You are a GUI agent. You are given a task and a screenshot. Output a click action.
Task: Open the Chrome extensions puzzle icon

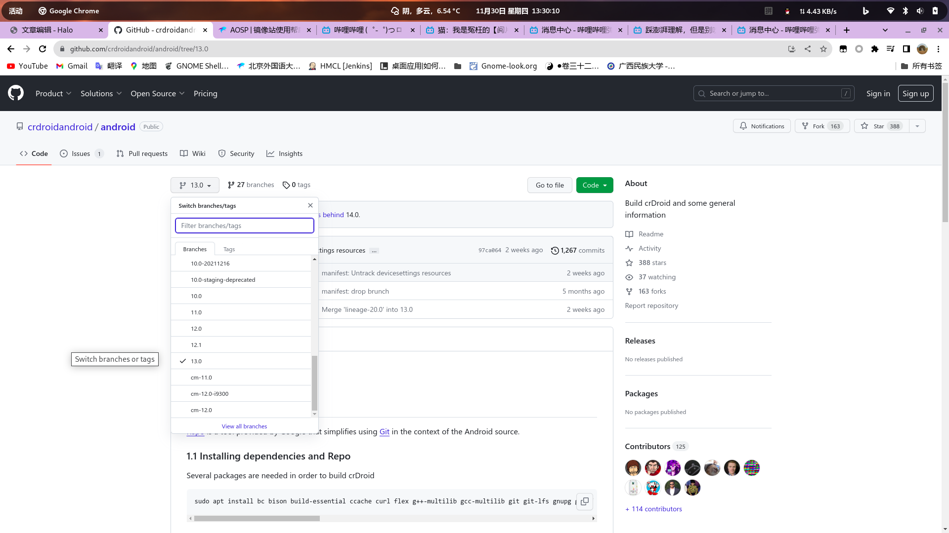coord(875,49)
